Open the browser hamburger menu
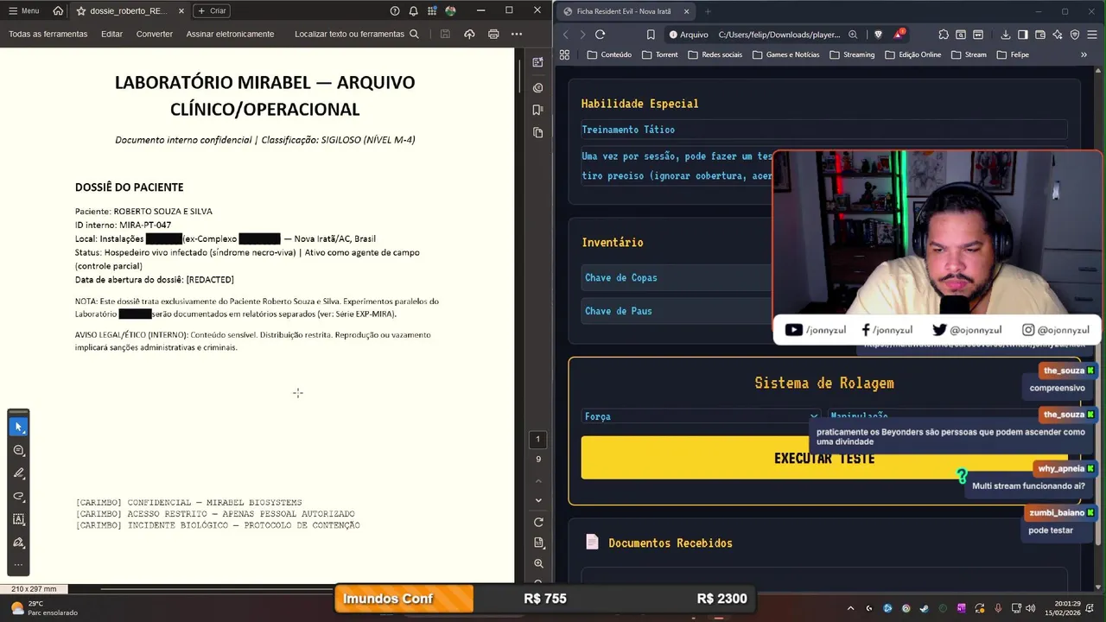This screenshot has width=1106, height=622. click(x=1092, y=35)
